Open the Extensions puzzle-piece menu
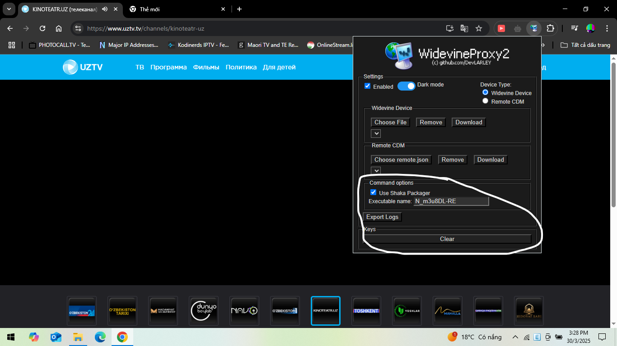Screen dimensions: 617x346 click(550, 28)
